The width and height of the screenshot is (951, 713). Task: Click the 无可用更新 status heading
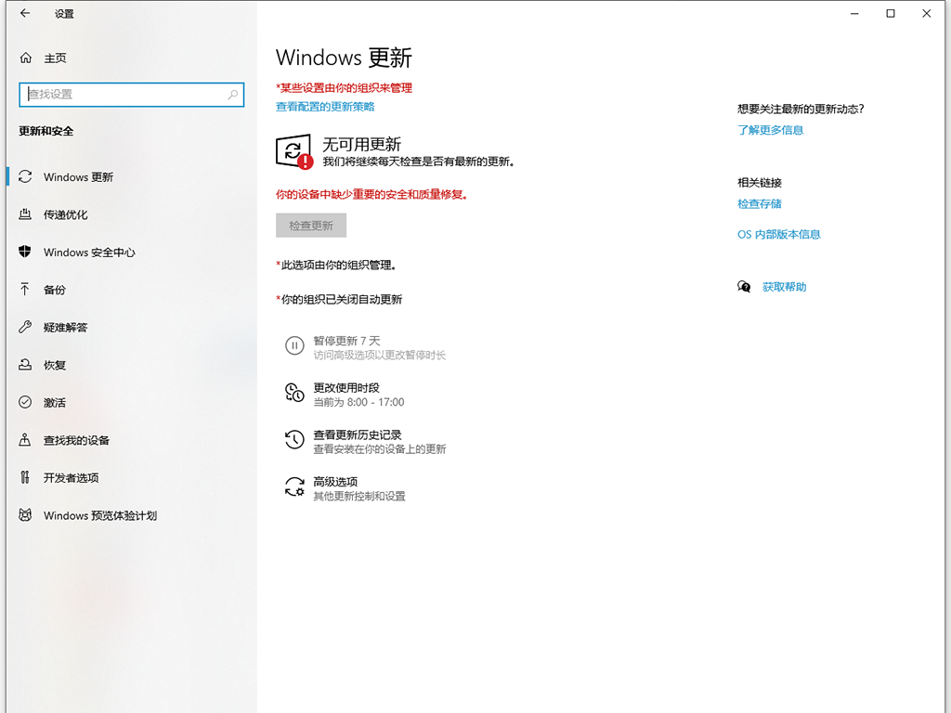[x=361, y=144]
